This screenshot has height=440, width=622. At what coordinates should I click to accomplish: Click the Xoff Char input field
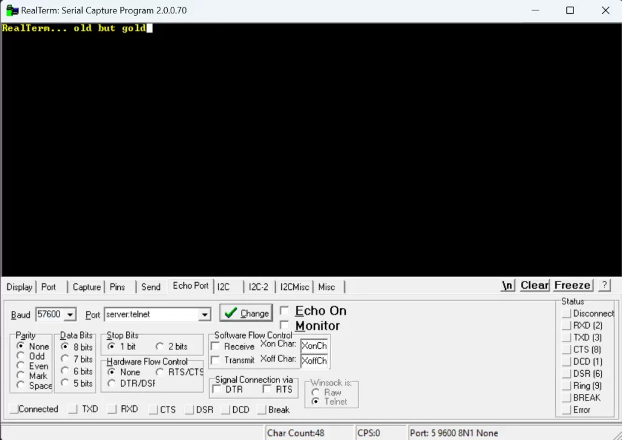coord(314,360)
